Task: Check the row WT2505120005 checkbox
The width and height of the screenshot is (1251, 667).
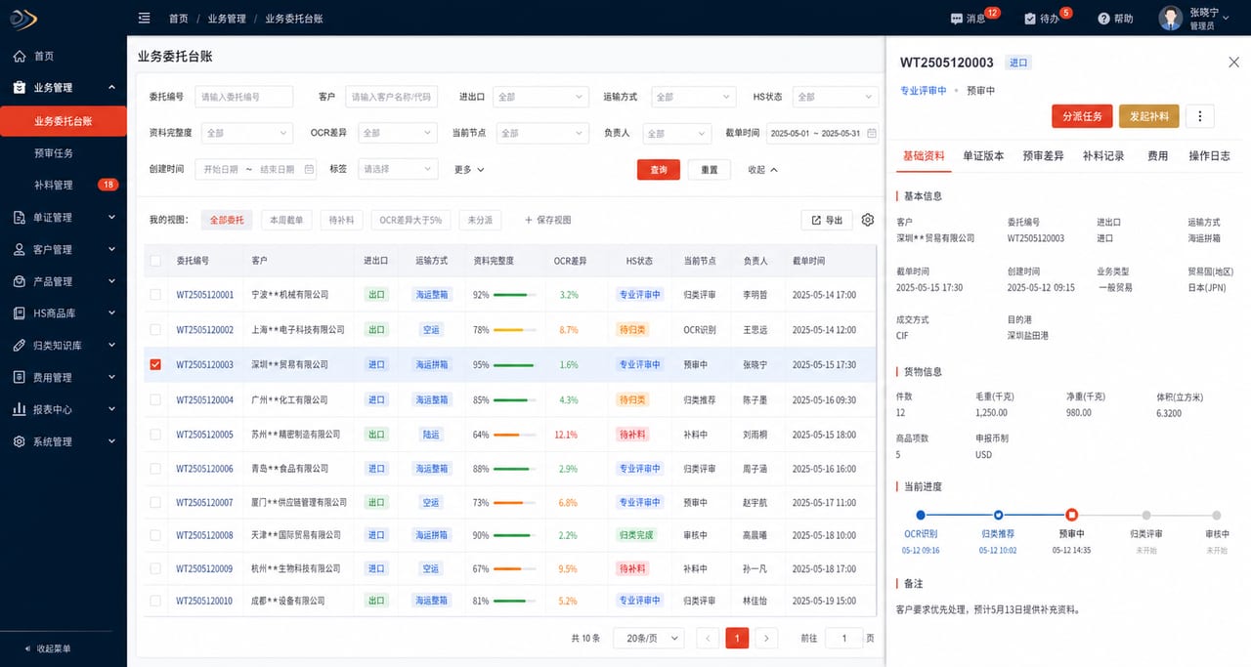Action: tap(154, 434)
